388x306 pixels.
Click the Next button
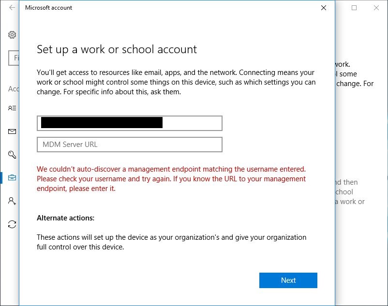click(x=288, y=280)
